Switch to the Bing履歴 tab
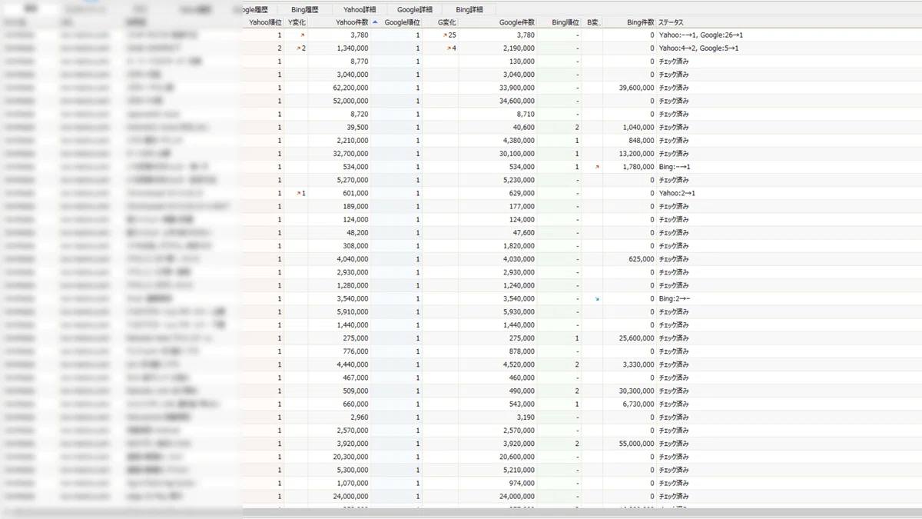The height and width of the screenshot is (519, 922). [304, 9]
